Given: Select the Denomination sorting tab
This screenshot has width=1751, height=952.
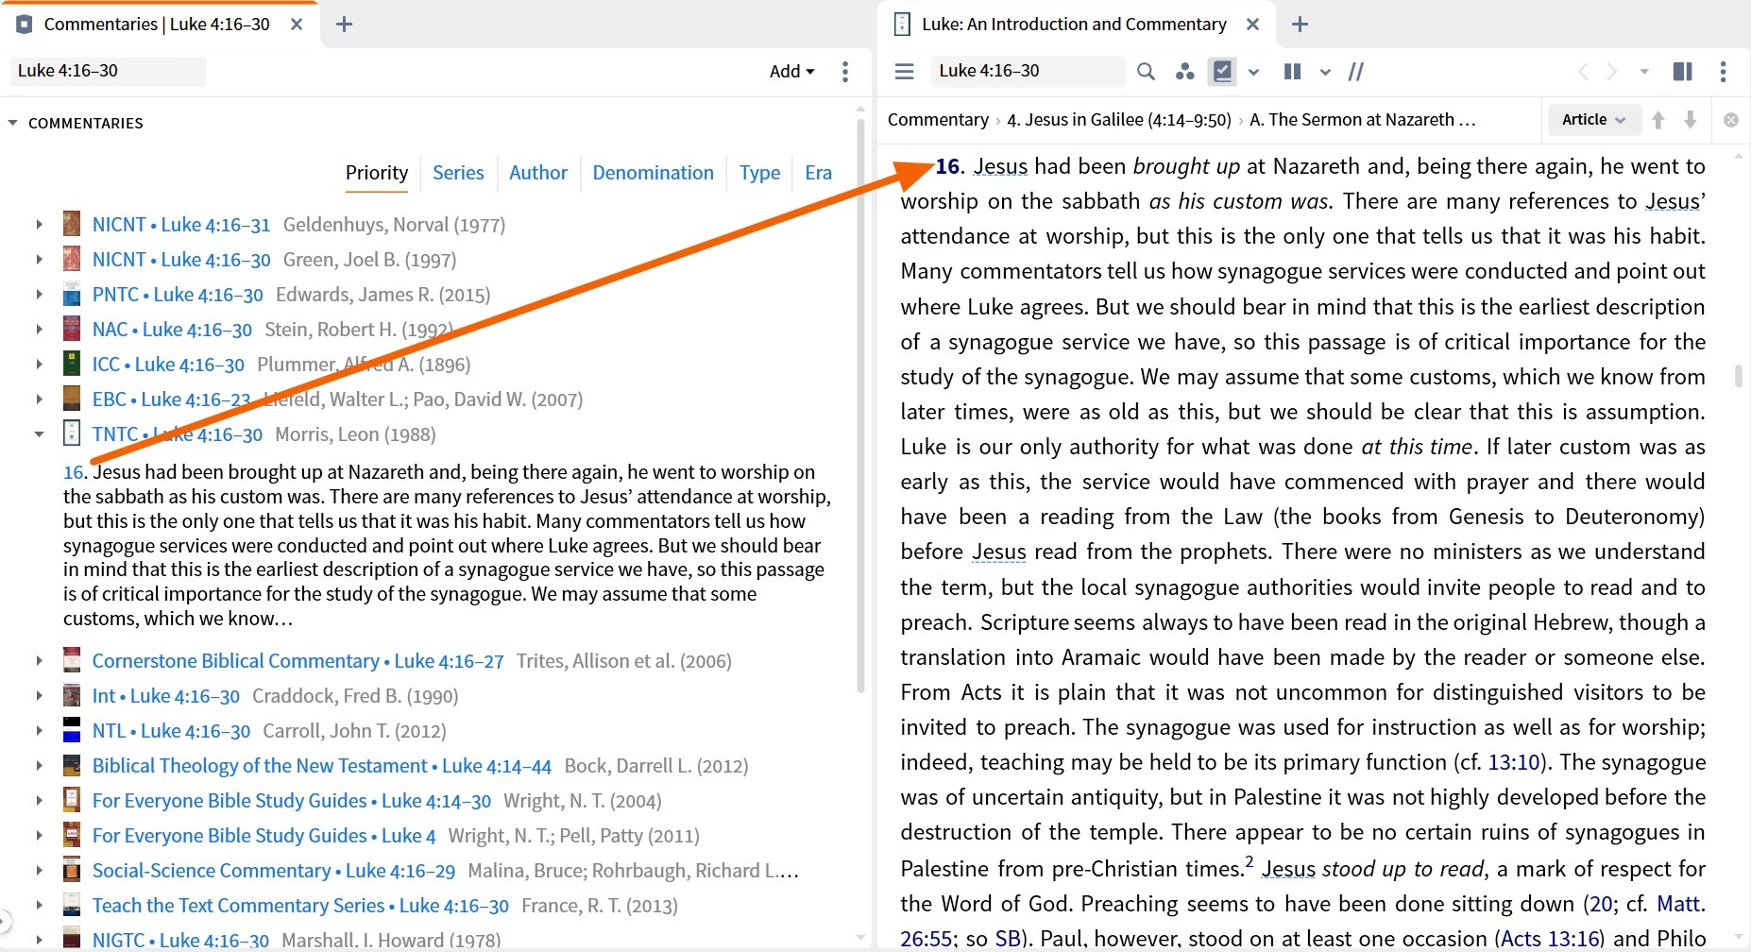Looking at the screenshot, I should click(x=653, y=173).
